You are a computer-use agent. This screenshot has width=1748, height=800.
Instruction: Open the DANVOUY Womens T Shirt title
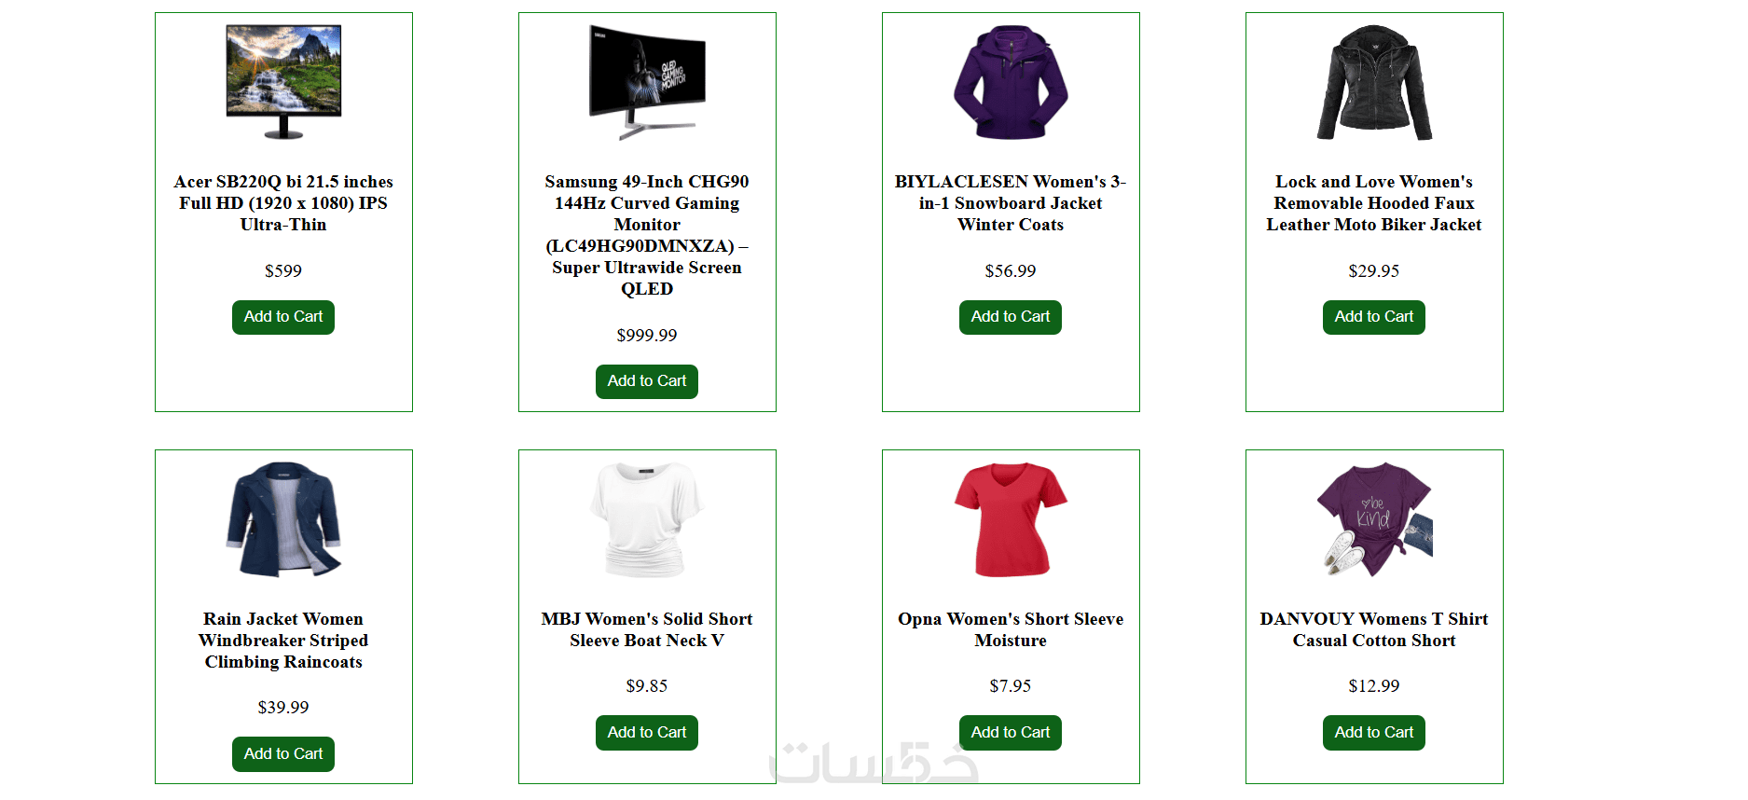[x=1374, y=629]
